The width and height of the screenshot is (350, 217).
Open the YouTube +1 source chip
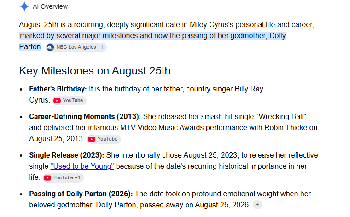tap(63, 178)
